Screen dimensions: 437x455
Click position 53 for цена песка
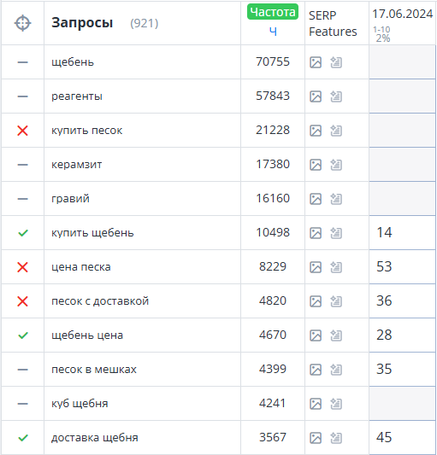click(384, 266)
